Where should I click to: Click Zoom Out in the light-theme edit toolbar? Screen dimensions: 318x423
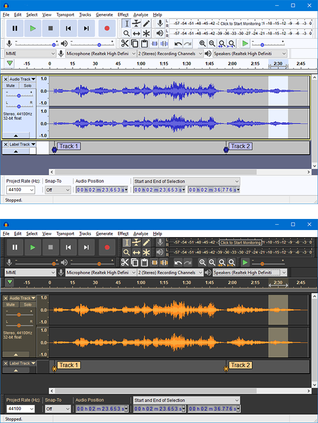[x=212, y=44]
